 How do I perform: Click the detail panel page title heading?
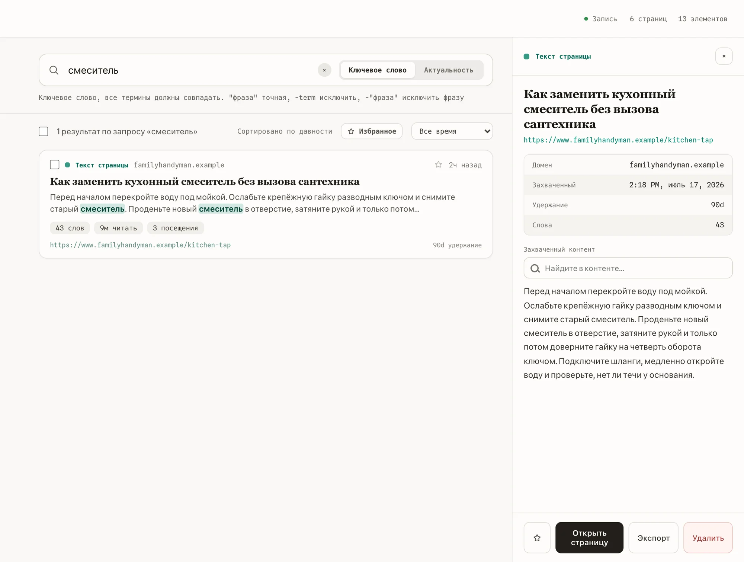[599, 109]
